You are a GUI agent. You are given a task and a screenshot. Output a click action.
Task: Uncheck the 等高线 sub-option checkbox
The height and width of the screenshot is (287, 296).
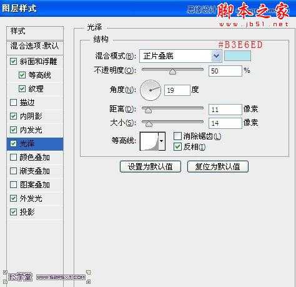(22, 75)
